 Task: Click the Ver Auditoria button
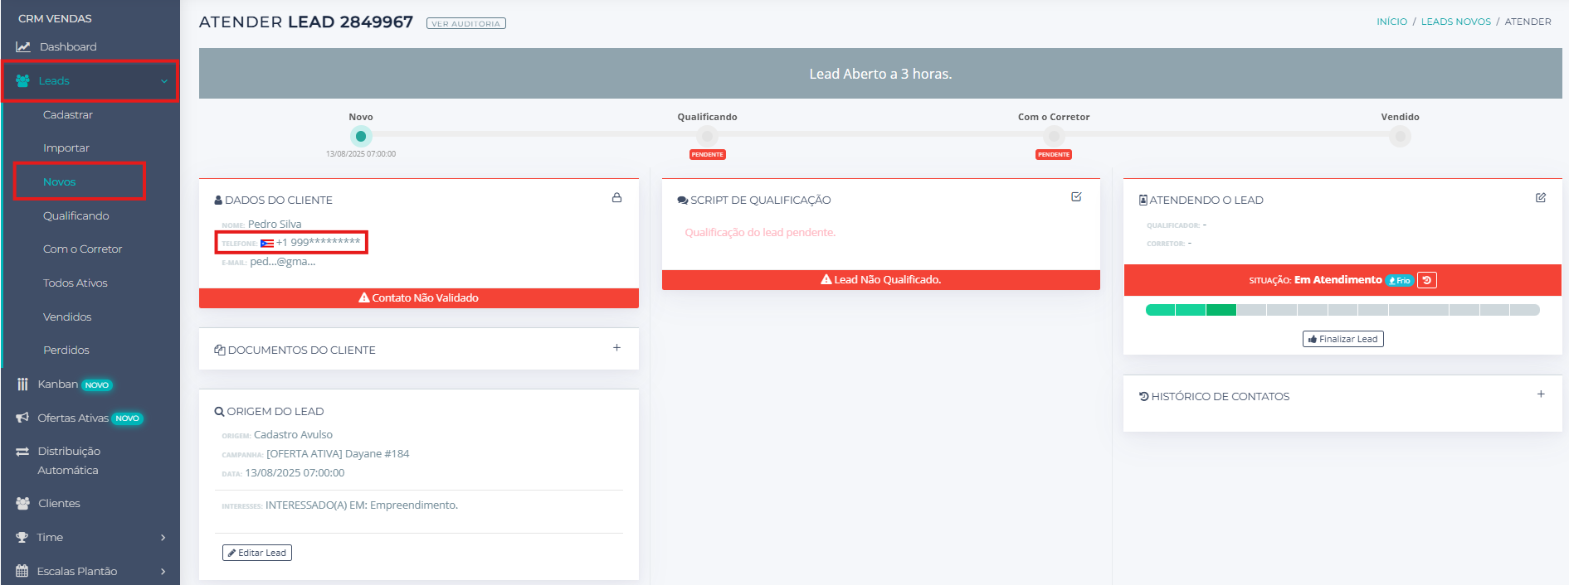(465, 24)
